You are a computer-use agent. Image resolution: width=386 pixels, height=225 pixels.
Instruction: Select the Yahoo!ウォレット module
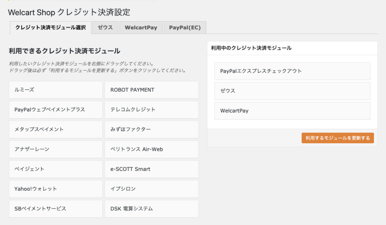56,189
